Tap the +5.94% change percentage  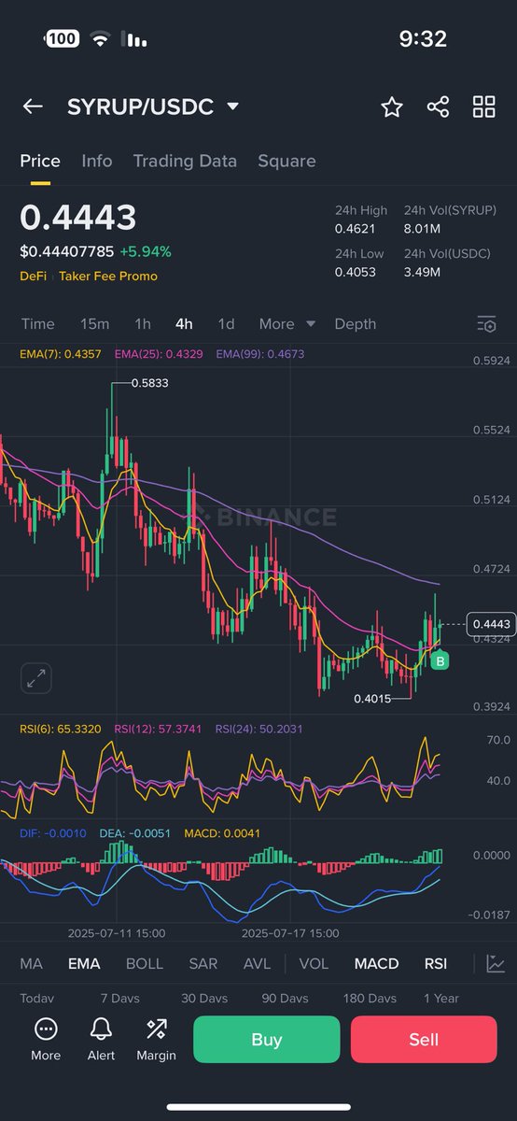(x=145, y=251)
